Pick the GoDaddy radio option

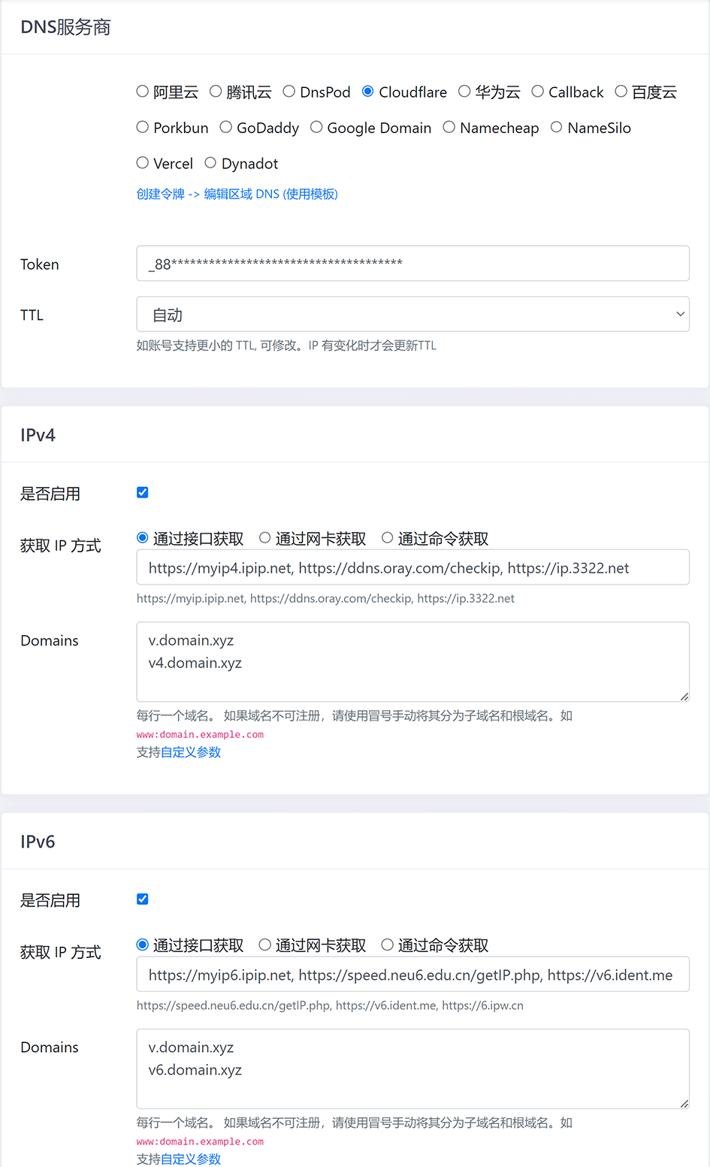coord(226,127)
